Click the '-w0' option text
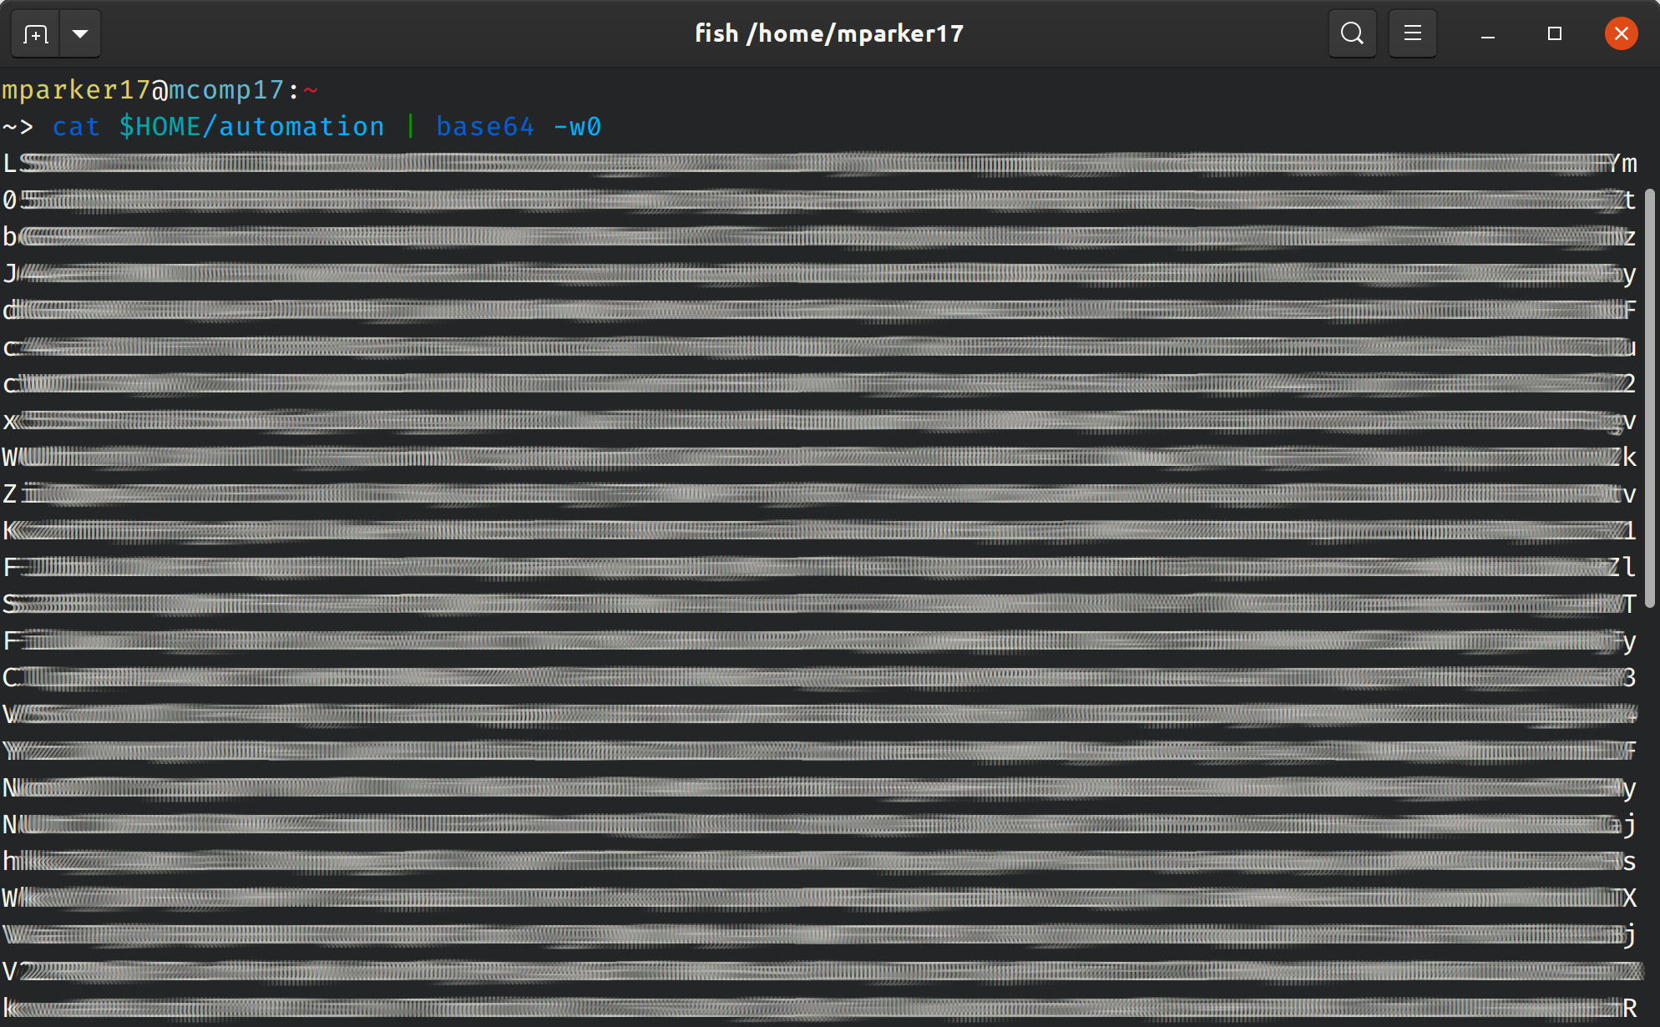1660x1027 pixels. click(577, 126)
